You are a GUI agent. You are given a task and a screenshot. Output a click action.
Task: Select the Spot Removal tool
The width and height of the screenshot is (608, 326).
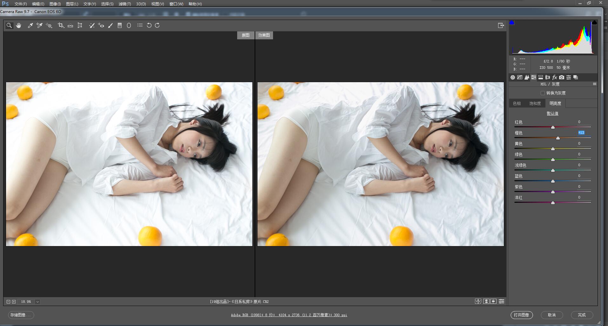(92, 25)
